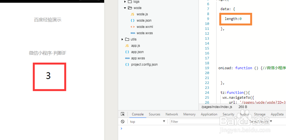Switch to the Console tab
Image resolution: width=286 pixels, height=140 pixels.
[138, 114]
